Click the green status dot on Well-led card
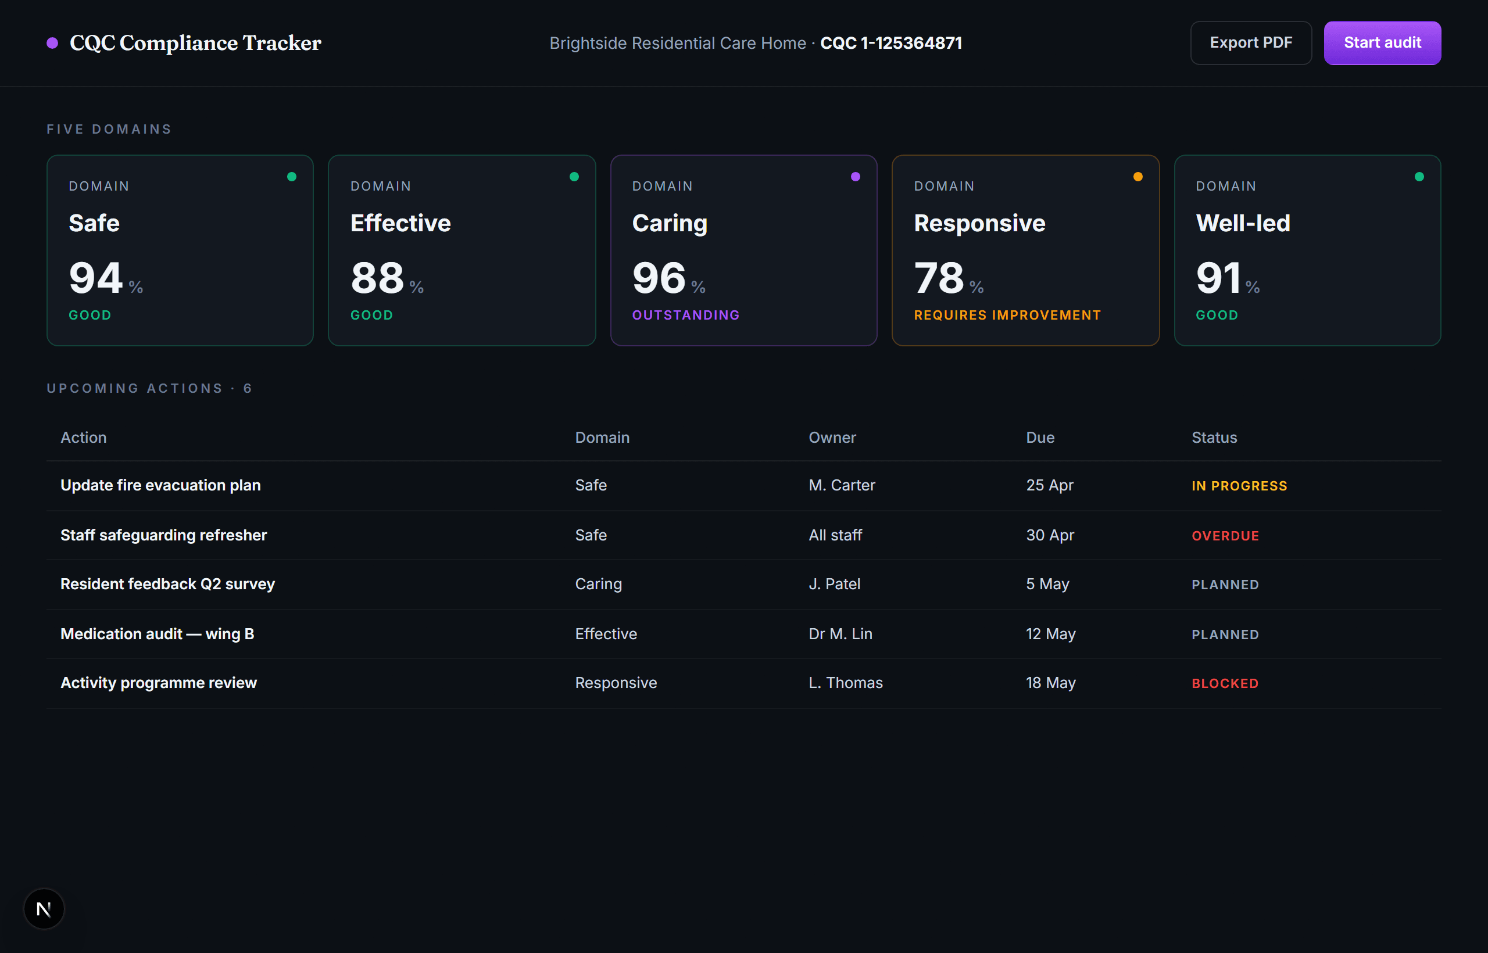The height and width of the screenshot is (953, 1488). point(1419,177)
